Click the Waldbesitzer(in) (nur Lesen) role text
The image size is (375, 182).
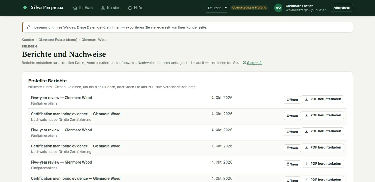307,10
